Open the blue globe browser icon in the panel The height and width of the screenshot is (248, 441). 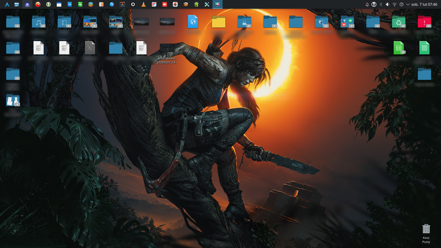[x=112, y=4]
